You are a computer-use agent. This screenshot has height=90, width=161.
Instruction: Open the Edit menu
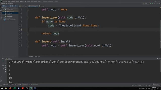6,1
